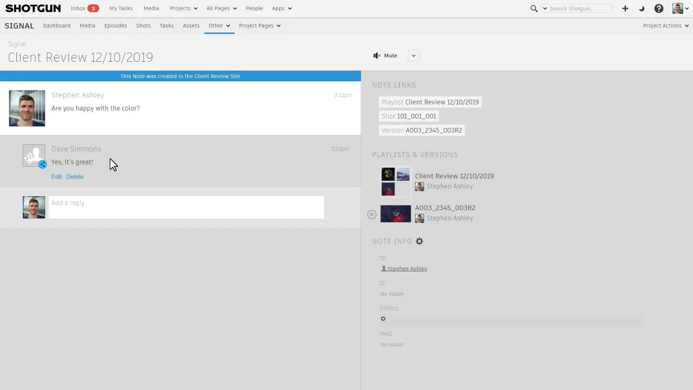Open the help question mark icon
Screen dimensions: 693x390
tap(659, 9)
